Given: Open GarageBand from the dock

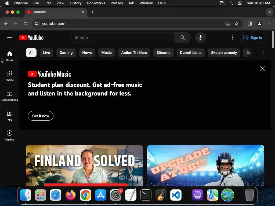Looking at the screenshot, I should point(161,195).
